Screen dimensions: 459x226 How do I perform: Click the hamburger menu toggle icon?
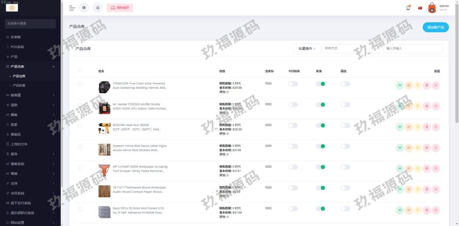[x=72, y=8]
